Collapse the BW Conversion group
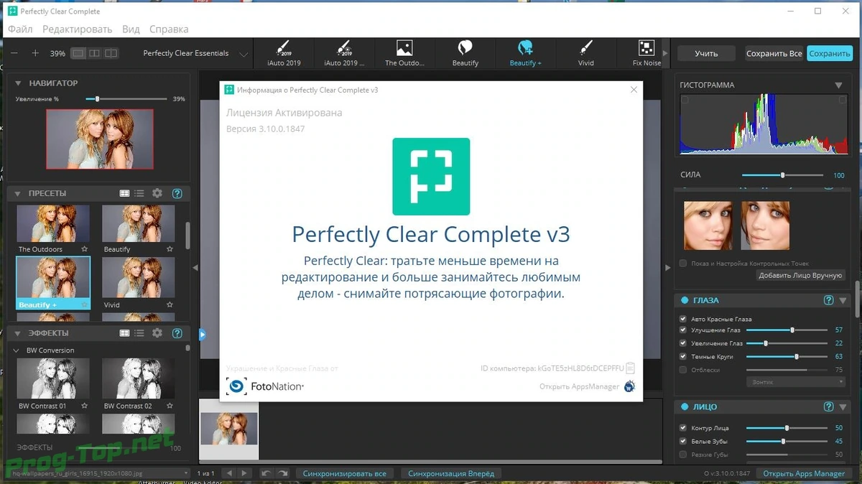Viewport: 862px width, 484px height. 17,350
